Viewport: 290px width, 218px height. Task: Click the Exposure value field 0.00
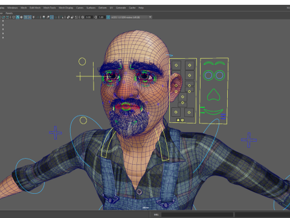click(x=89, y=17)
